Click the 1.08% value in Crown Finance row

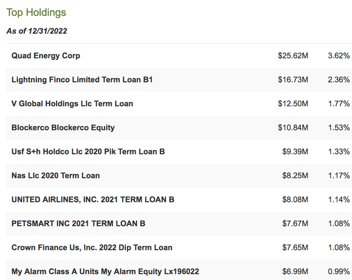(x=339, y=248)
